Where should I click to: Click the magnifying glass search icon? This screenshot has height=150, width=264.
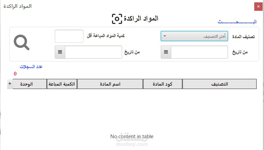tap(22, 43)
